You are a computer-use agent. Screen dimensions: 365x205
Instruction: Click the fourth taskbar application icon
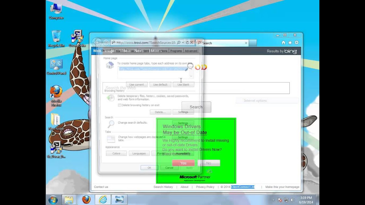tap(119, 200)
